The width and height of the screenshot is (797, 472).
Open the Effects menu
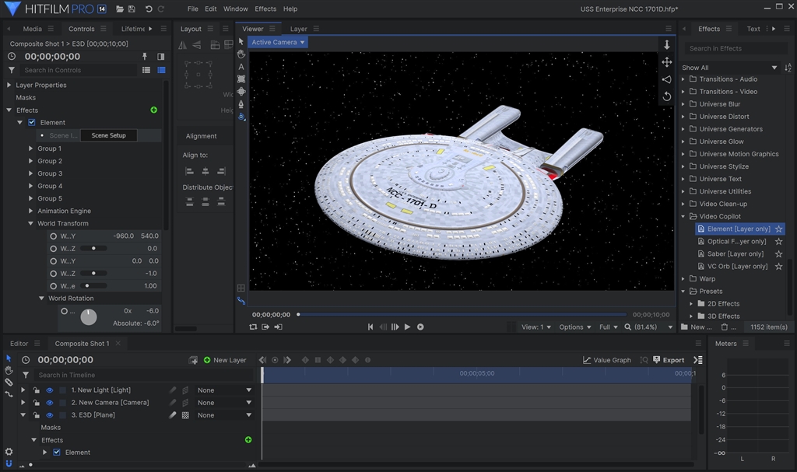point(265,9)
